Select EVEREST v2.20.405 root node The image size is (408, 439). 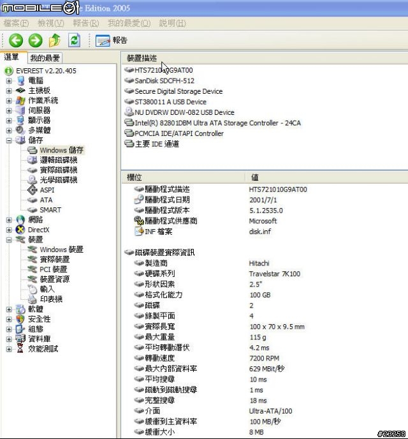point(46,71)
